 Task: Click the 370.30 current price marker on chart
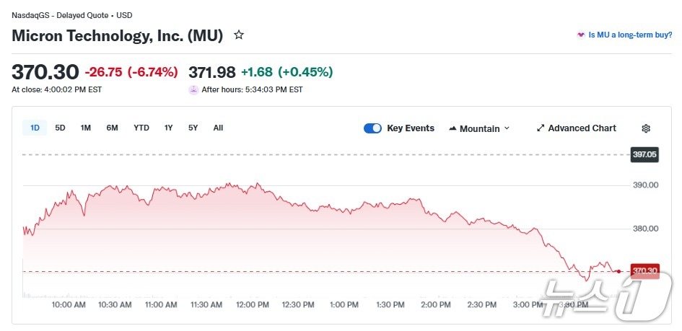(x=644, y=271)
